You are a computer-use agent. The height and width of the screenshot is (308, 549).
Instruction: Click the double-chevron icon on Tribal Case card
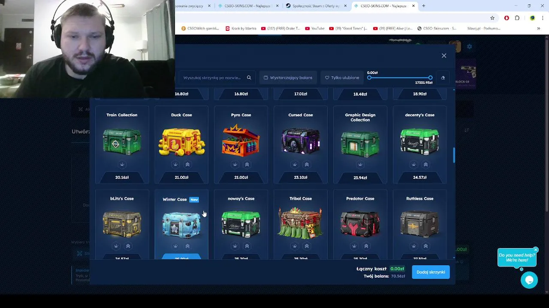[x=307, y=246]
